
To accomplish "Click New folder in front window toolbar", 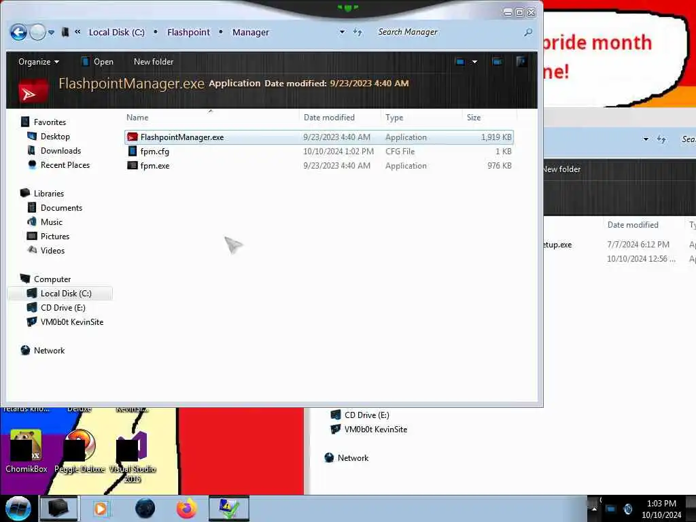I will (154, 62).
